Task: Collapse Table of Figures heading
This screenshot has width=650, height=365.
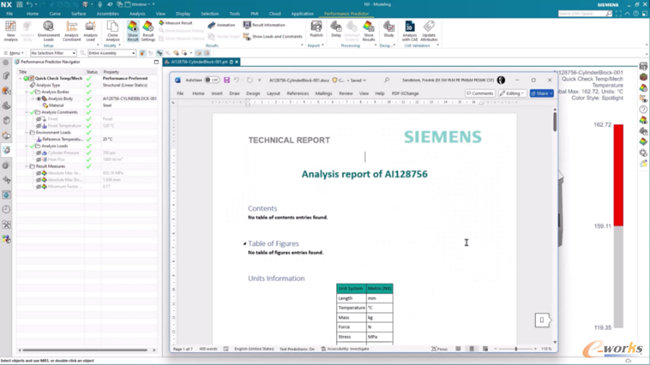Action: pyautogui.click(x=244, y=244)
